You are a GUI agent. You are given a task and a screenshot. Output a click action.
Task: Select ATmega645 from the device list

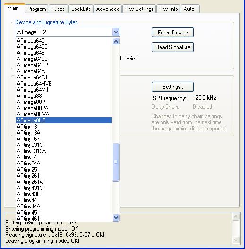[x=64, y=41]
